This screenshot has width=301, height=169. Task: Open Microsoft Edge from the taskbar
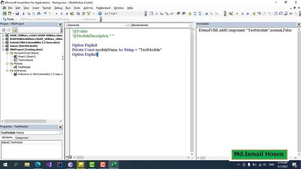coord(38,165)
